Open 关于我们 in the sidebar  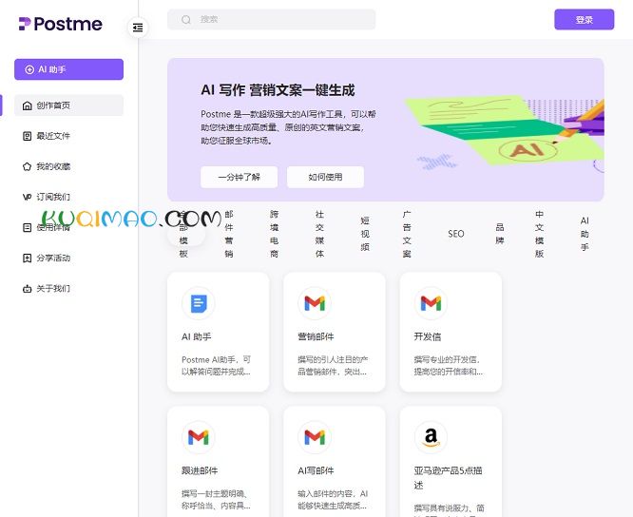click(x=68, y=289)
